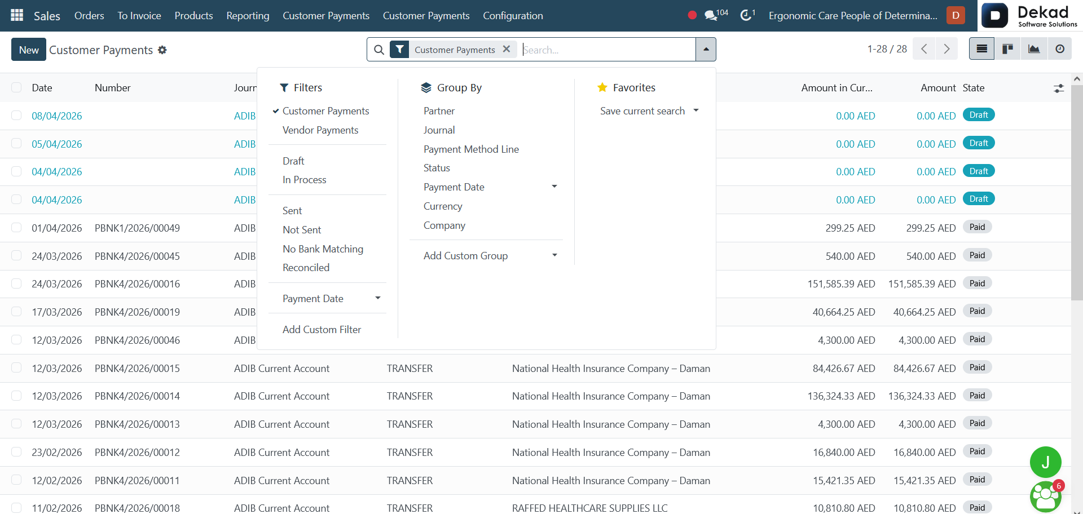Image resolution: width=1083 pixels, height=514 pixels.
Task: Open the apps grid menu icon
Action: [x=17, y=15]
